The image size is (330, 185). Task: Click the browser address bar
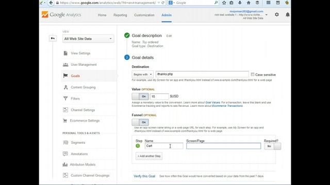108,3
